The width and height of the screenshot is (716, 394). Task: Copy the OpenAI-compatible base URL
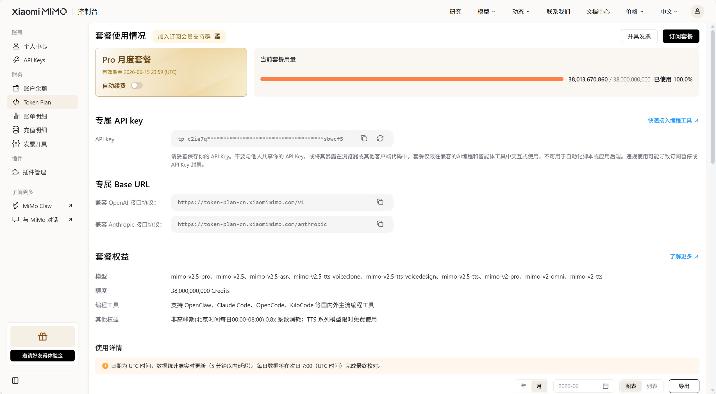[x=380, y=202]
